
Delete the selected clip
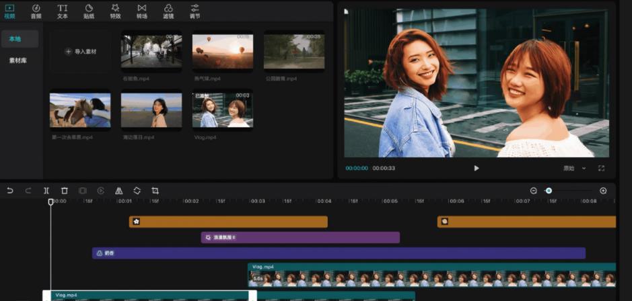click(x=65, y=191)
